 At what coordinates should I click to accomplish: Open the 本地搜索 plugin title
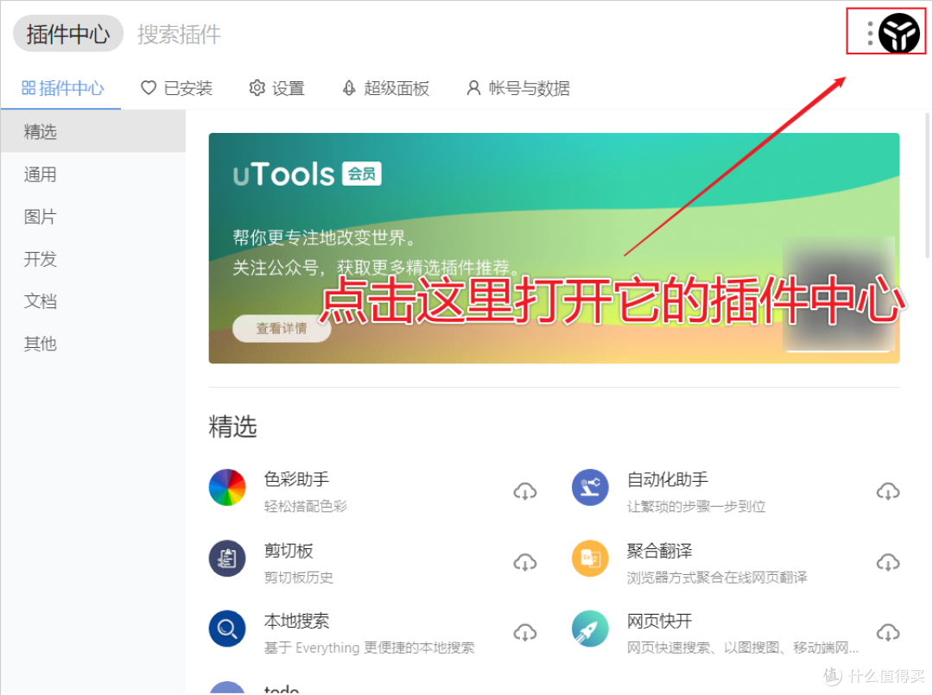tap(296, 621)
